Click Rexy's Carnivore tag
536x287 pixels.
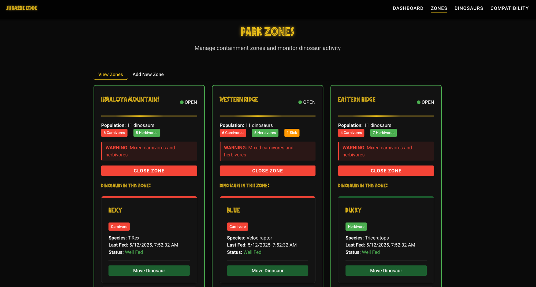click(x=119, y=227)
